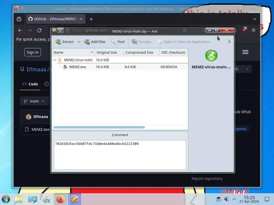Screen dimensions: 274x205
Task: Open system settings taskbar icon
Action: pyautogui.click(x=32, y=199)
